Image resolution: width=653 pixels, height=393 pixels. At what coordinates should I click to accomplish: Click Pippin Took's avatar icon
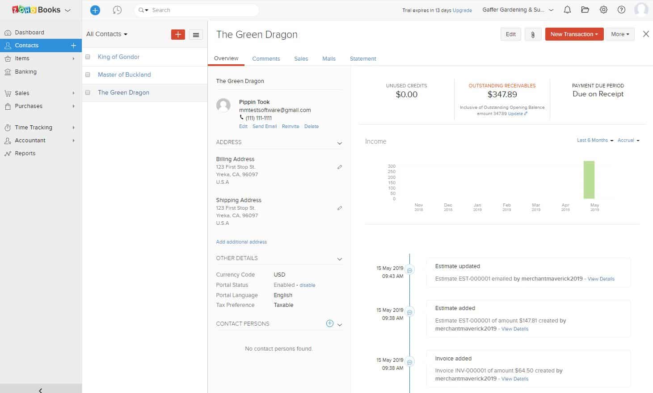click(x=223, y=105)
